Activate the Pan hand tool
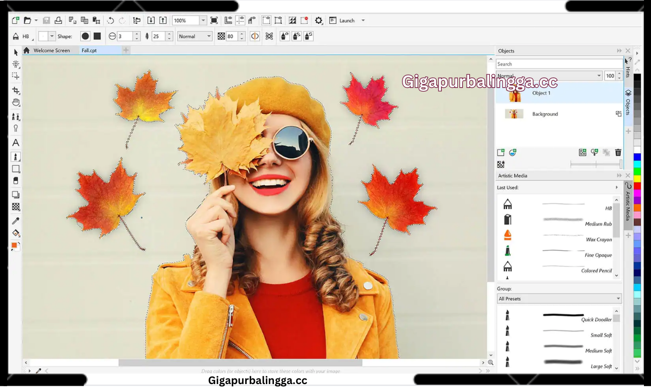Viewport: 651px width, 390px height. pyautogui.click(x=16, y=103)
